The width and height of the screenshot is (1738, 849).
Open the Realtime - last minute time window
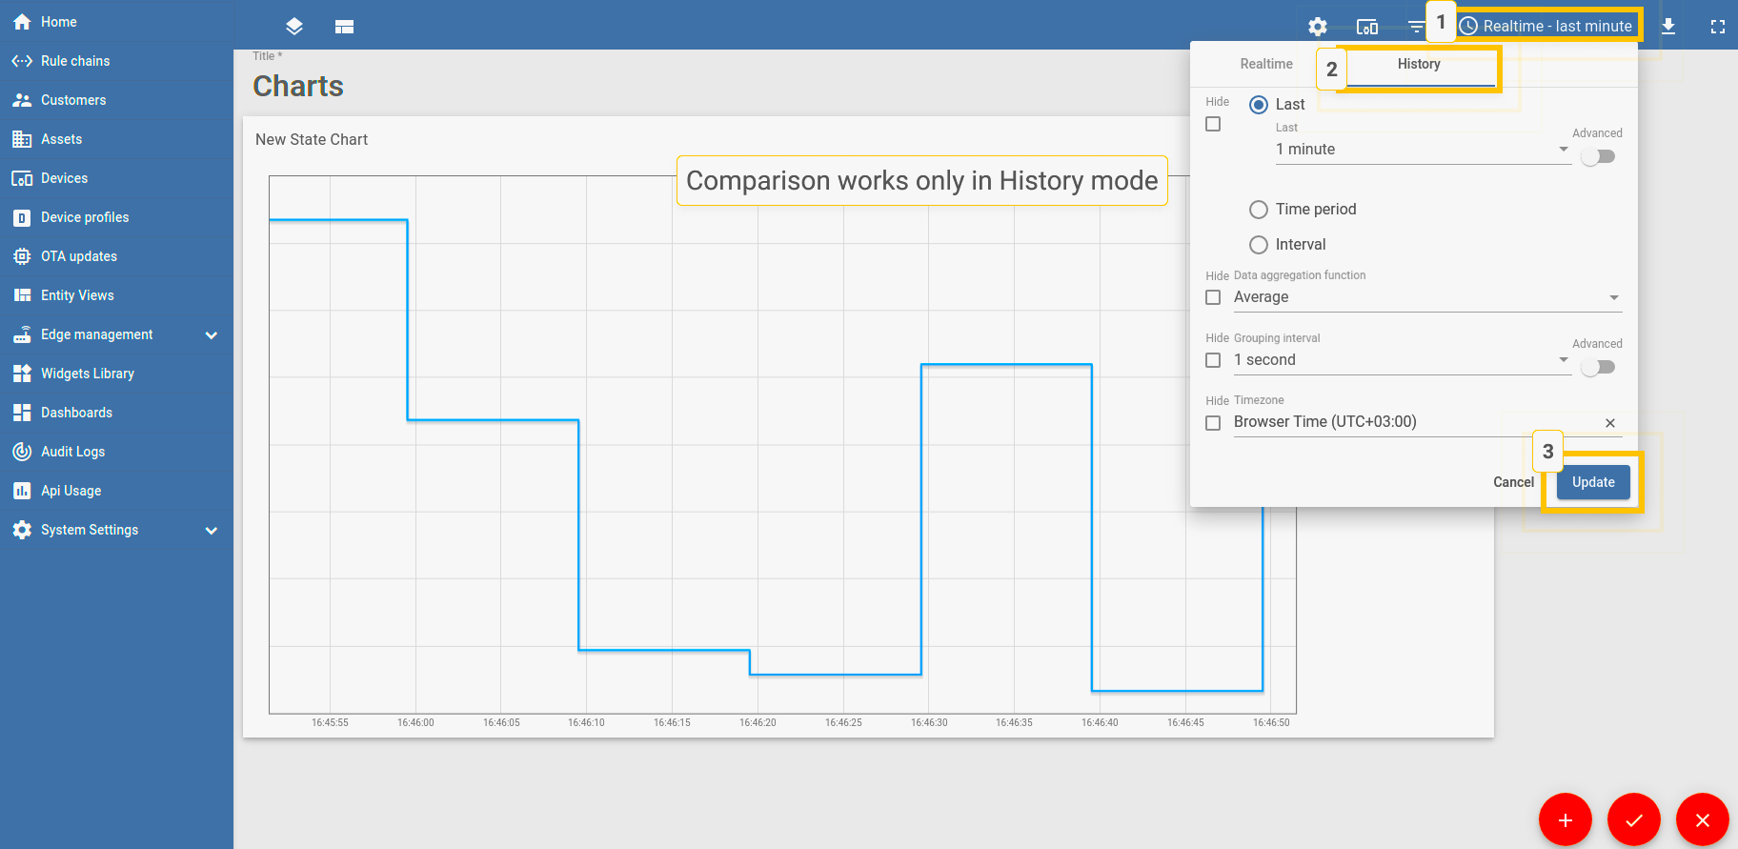pyautogui.click(x=1546, y=26)
